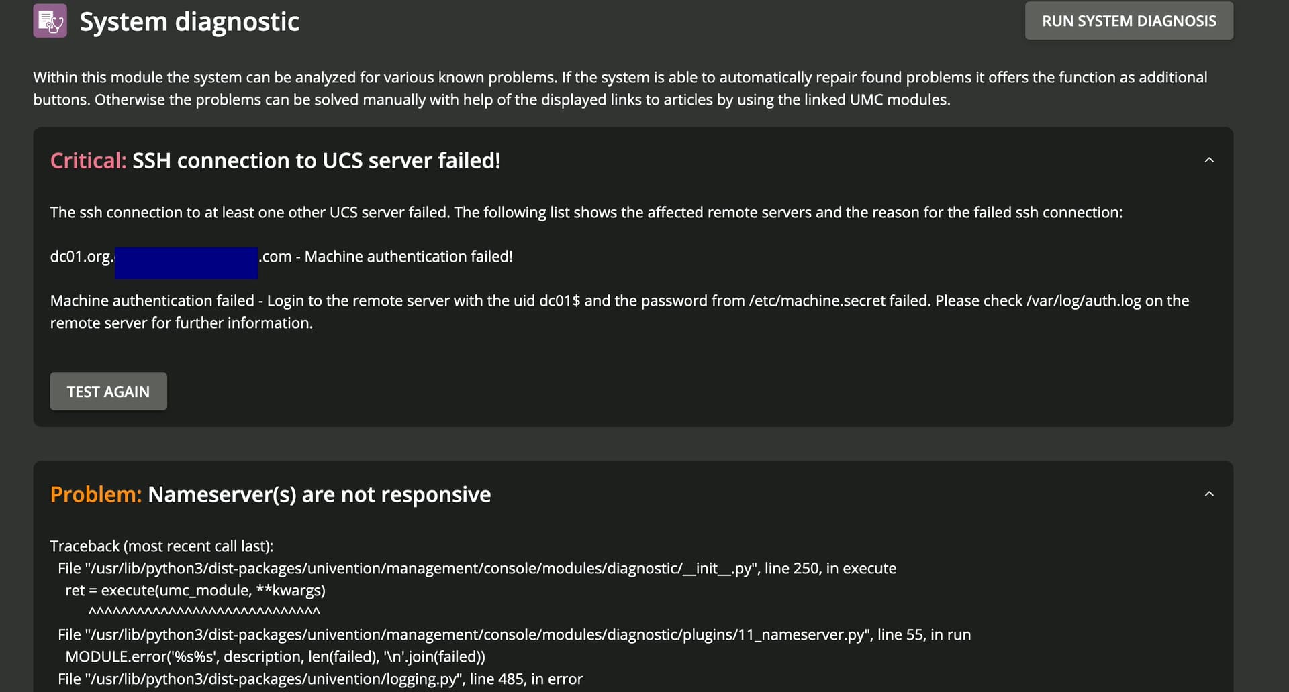Click the red Critical severity label
Viewport: 1289px width, 692px height.
(x=88, y=161)
